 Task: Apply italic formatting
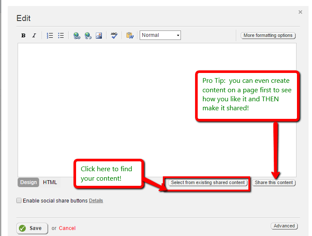(34, 36)
